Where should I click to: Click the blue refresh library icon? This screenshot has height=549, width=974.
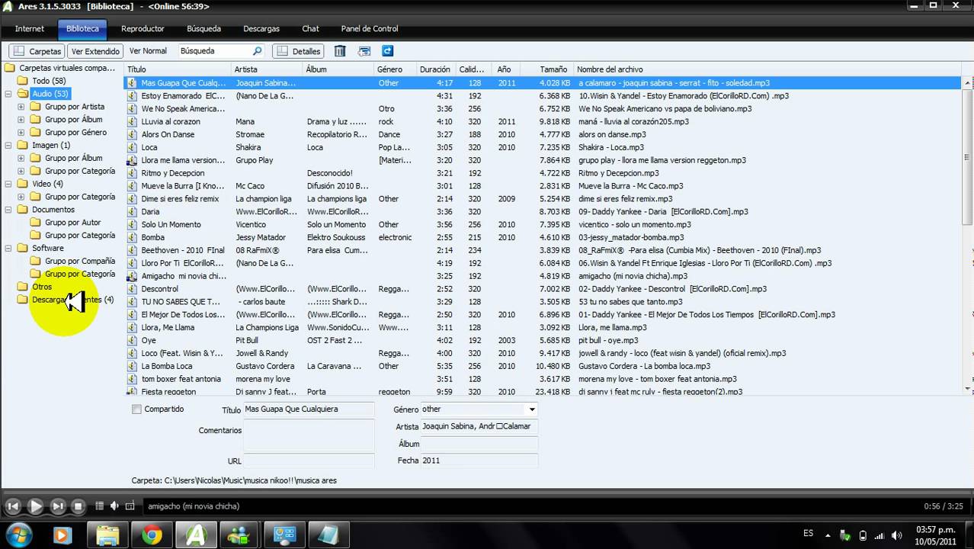point(387,51)
